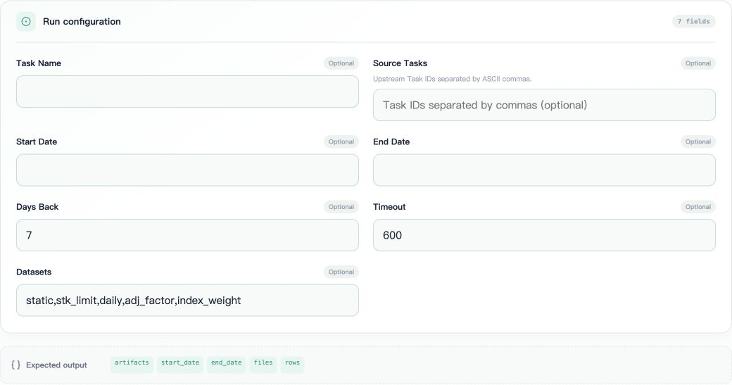
Task: Click the 'End Date' label
Action: pos(391,141)
